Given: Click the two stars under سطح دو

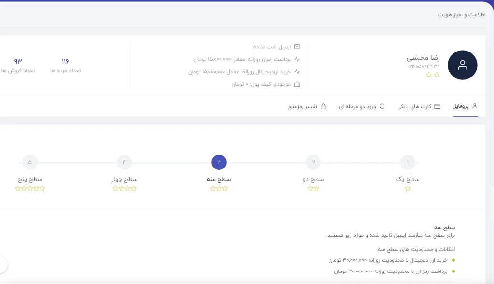Looking at the screenshot, I should coord(313,188).
